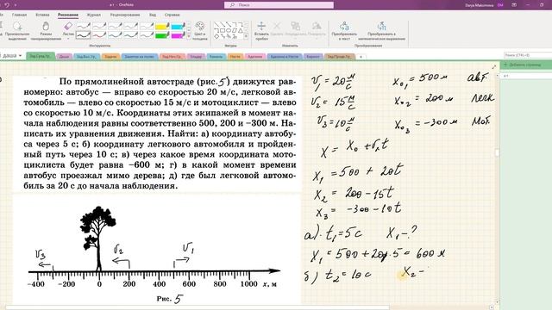Open the Главная ribbon tab

(19, 15)
